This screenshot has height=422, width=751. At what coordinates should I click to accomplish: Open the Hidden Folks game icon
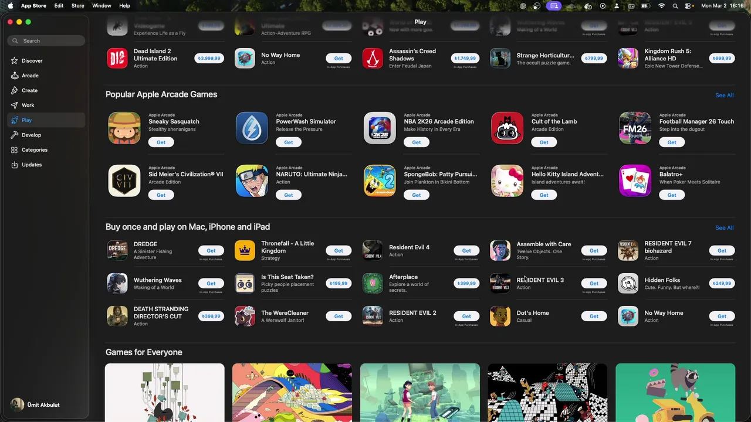(x=628, y=283)
